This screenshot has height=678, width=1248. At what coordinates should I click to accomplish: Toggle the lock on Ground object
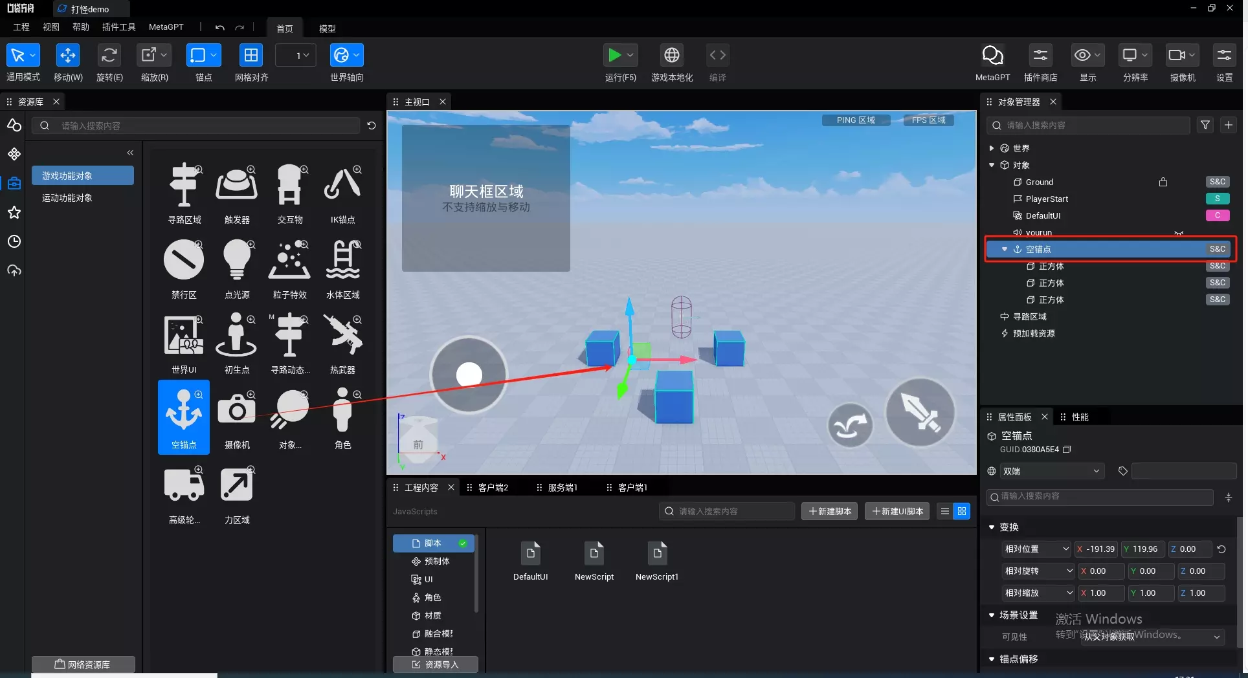(x=1163, y=182)
